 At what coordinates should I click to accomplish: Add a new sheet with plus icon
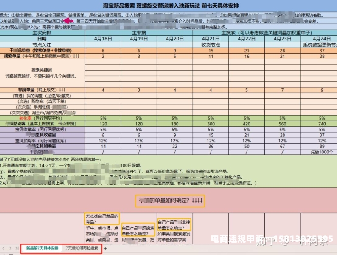(x=105, y=249)
